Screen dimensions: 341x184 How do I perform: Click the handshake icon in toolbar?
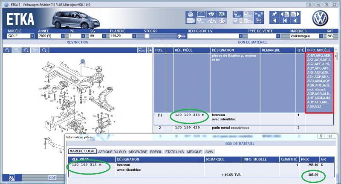(211, 15)
